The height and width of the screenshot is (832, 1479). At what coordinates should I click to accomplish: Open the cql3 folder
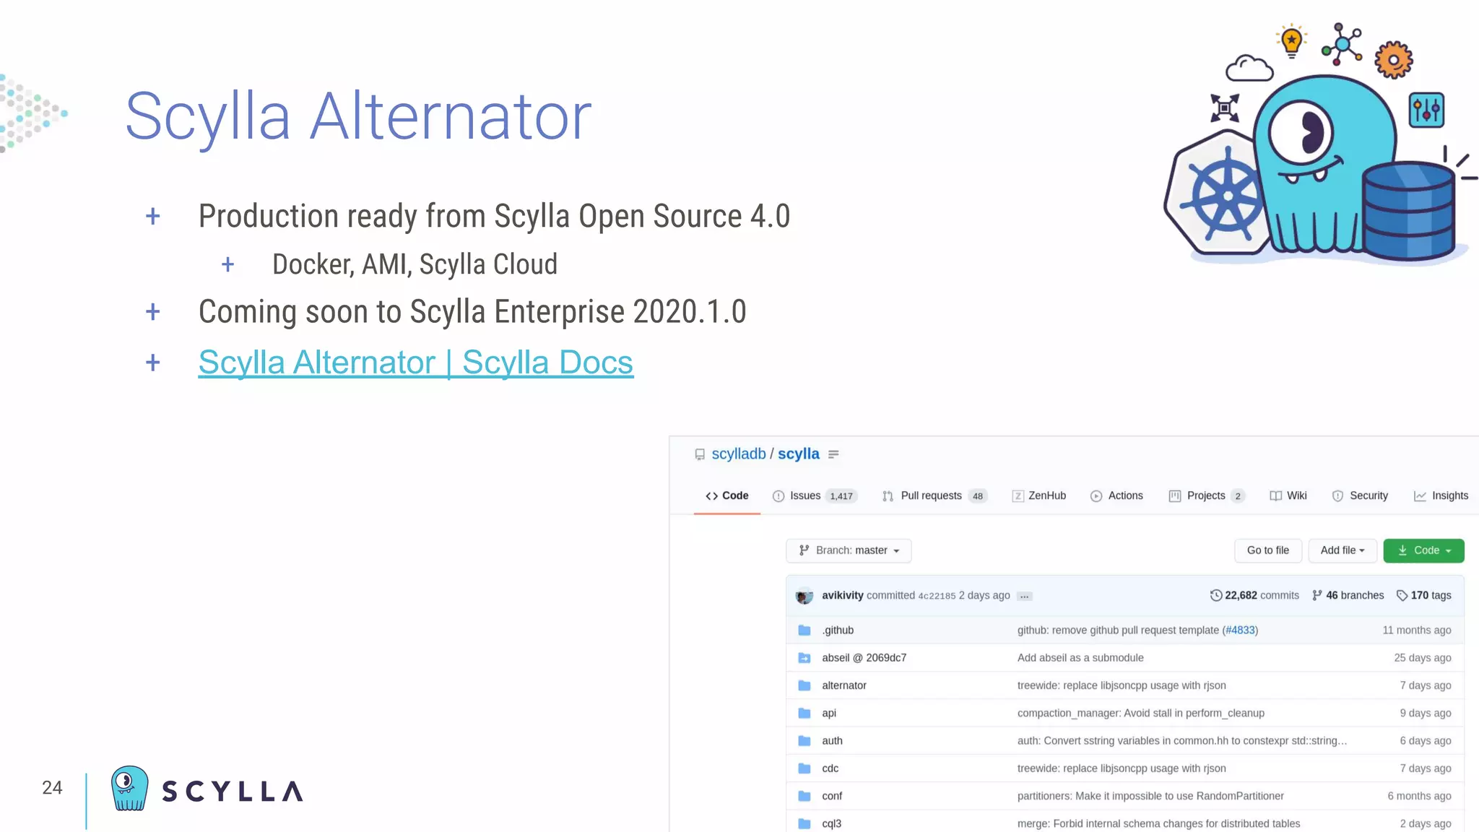831,823
